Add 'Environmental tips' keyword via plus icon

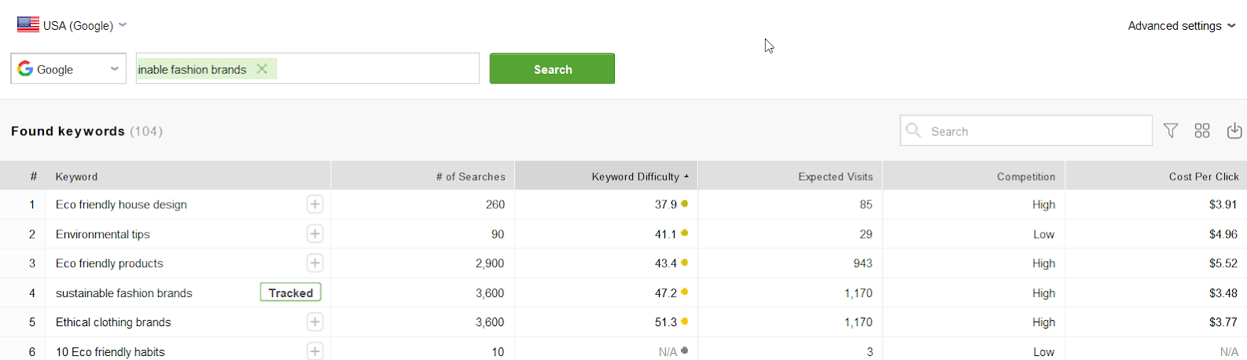point(315,233)
